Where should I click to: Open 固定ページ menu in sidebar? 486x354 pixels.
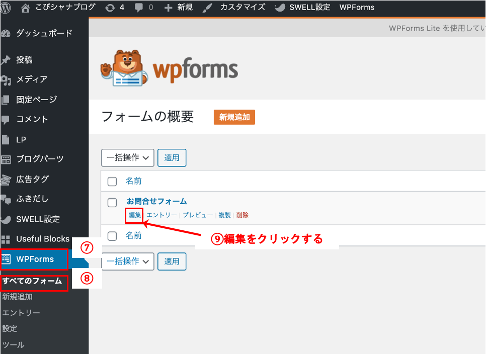(37, 100)
